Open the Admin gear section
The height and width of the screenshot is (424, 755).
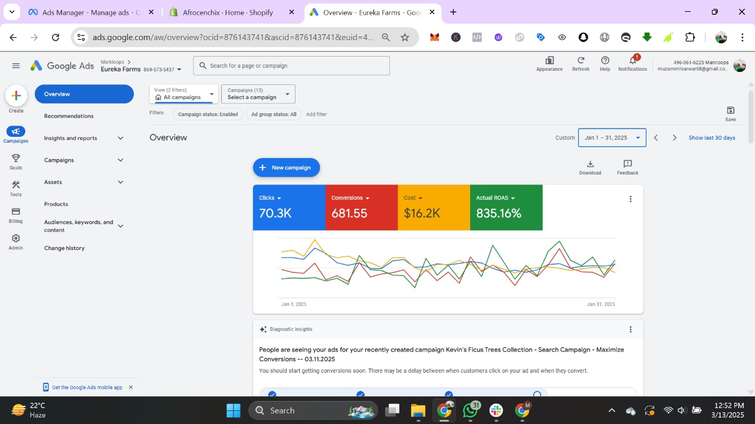(16, 242)
